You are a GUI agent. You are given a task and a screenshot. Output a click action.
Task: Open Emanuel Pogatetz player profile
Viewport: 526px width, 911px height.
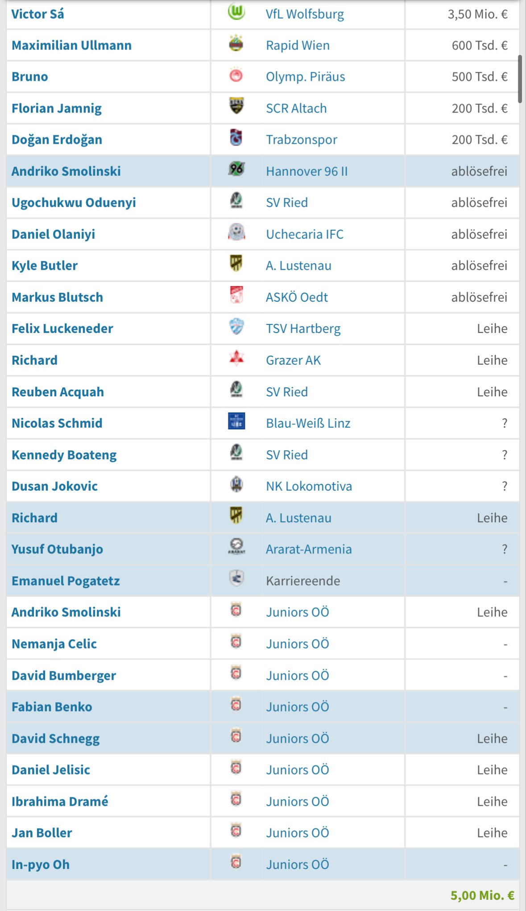pyautogui.click(x=66, y=581)
